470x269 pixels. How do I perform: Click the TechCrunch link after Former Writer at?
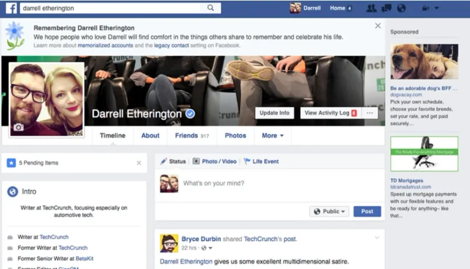[73, 248]
